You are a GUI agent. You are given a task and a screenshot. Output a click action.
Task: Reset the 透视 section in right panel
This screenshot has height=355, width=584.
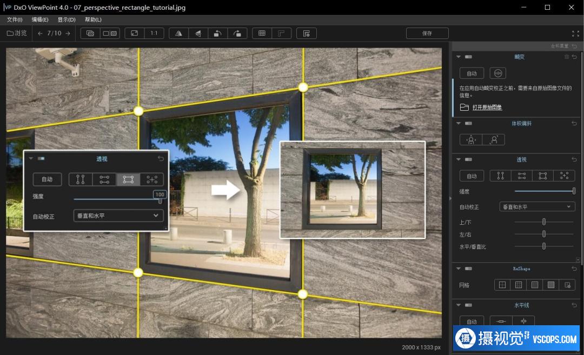574,159
